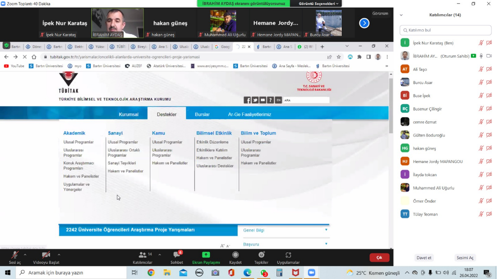Click the red Çık leave button
Screen dimensions: 497x279
[x=379, y=258]
